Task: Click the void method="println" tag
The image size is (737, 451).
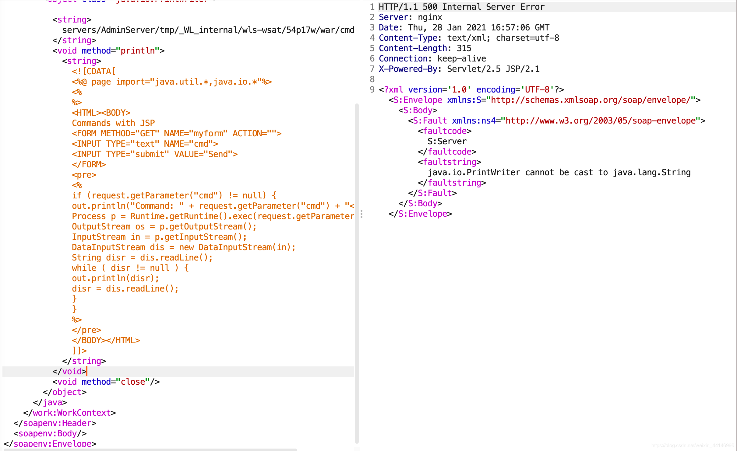Action: click(108, 51)
